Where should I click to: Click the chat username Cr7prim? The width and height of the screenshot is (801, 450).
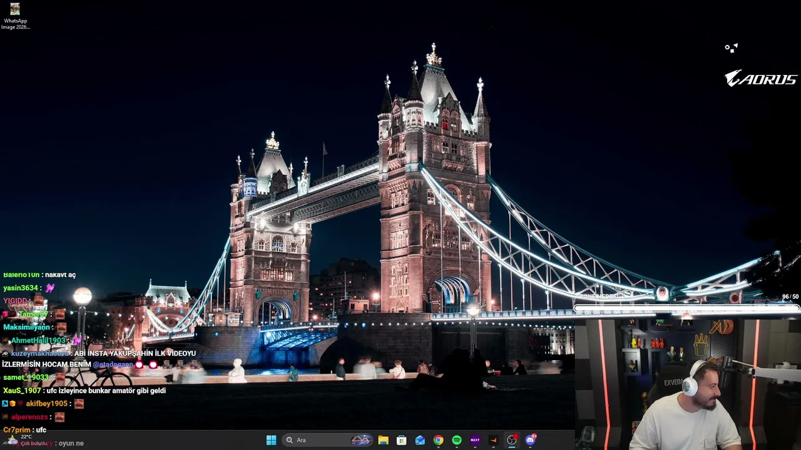17,430
